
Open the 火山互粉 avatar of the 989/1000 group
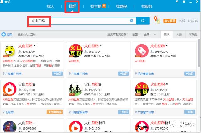coord(76,51)
